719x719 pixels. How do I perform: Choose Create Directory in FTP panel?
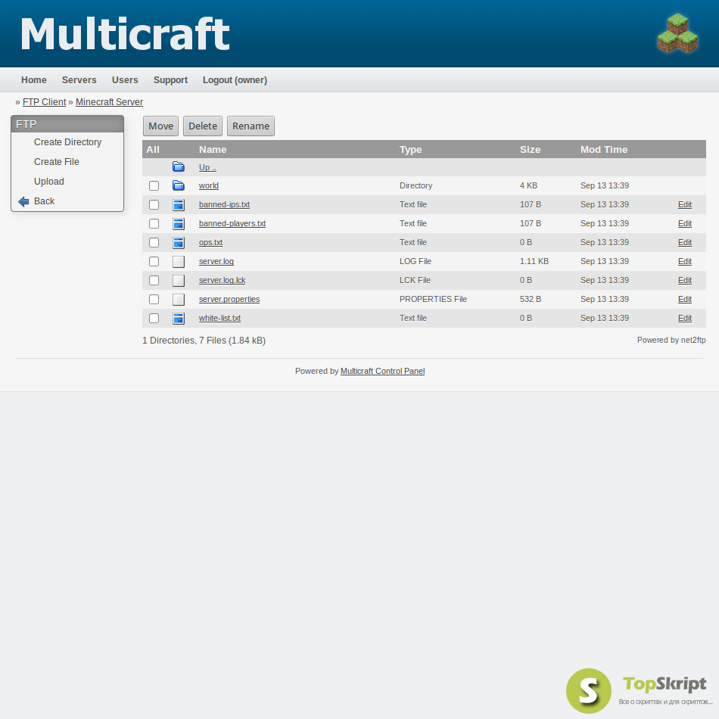click(68, 142)
